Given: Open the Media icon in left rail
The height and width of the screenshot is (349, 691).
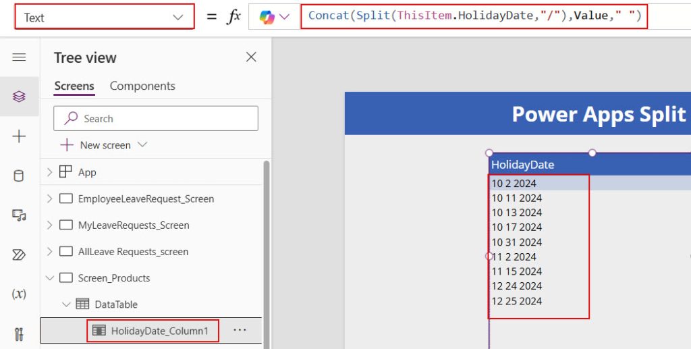Looking at the screenshot, I should point(19,215).
